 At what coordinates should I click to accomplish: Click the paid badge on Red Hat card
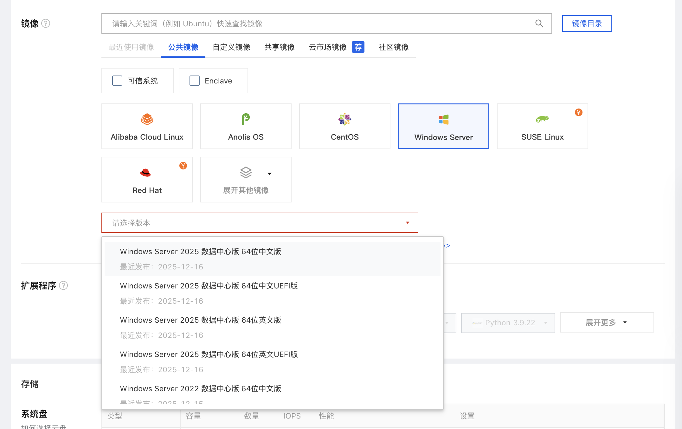(x=183, y=166)
